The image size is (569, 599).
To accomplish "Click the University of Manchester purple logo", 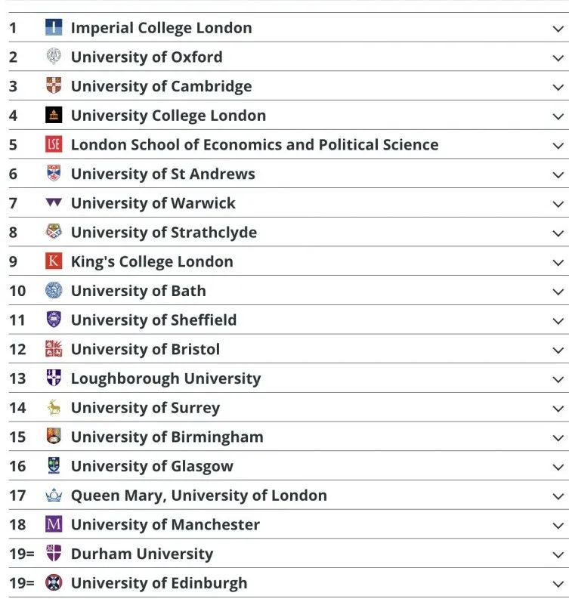I will [54, 524].
